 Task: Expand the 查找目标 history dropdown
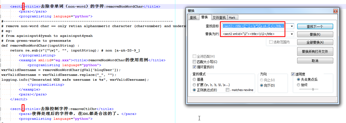(292, 26)
